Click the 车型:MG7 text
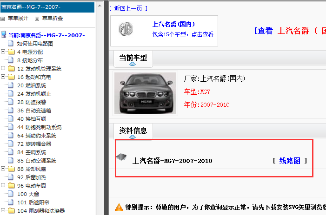326x215 pixels. (x=197, y=91)
